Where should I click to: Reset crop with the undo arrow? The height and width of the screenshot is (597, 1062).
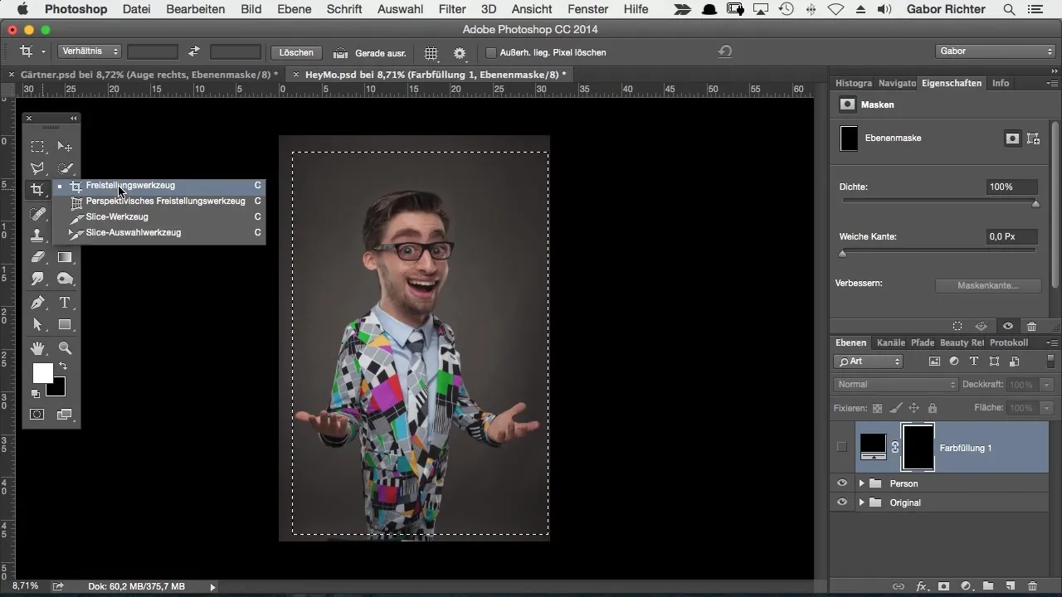[725, 51]
